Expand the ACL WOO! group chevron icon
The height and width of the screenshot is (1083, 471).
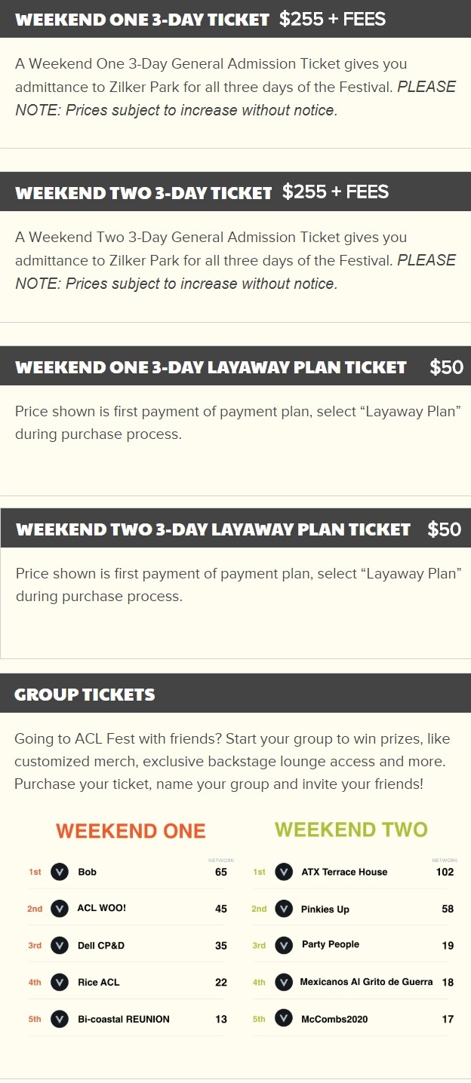[59, 909]
